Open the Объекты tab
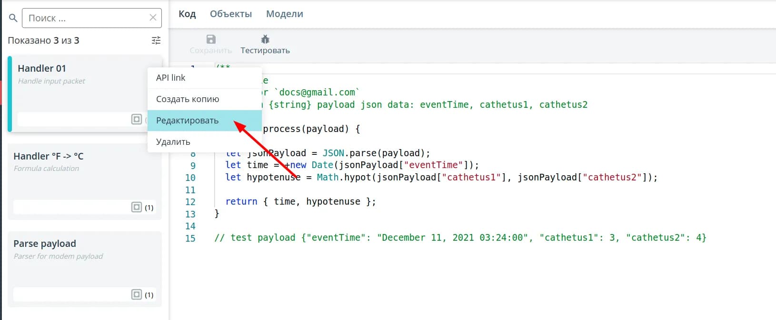 click(231, 14)
